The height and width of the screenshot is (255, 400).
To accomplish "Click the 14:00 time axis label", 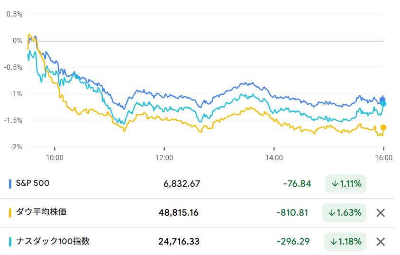I will click(273, 157).
